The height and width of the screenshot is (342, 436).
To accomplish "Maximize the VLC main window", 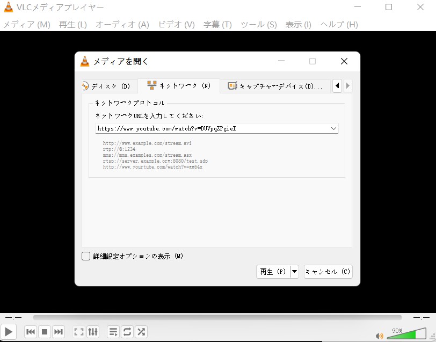I will click(389, 7).
